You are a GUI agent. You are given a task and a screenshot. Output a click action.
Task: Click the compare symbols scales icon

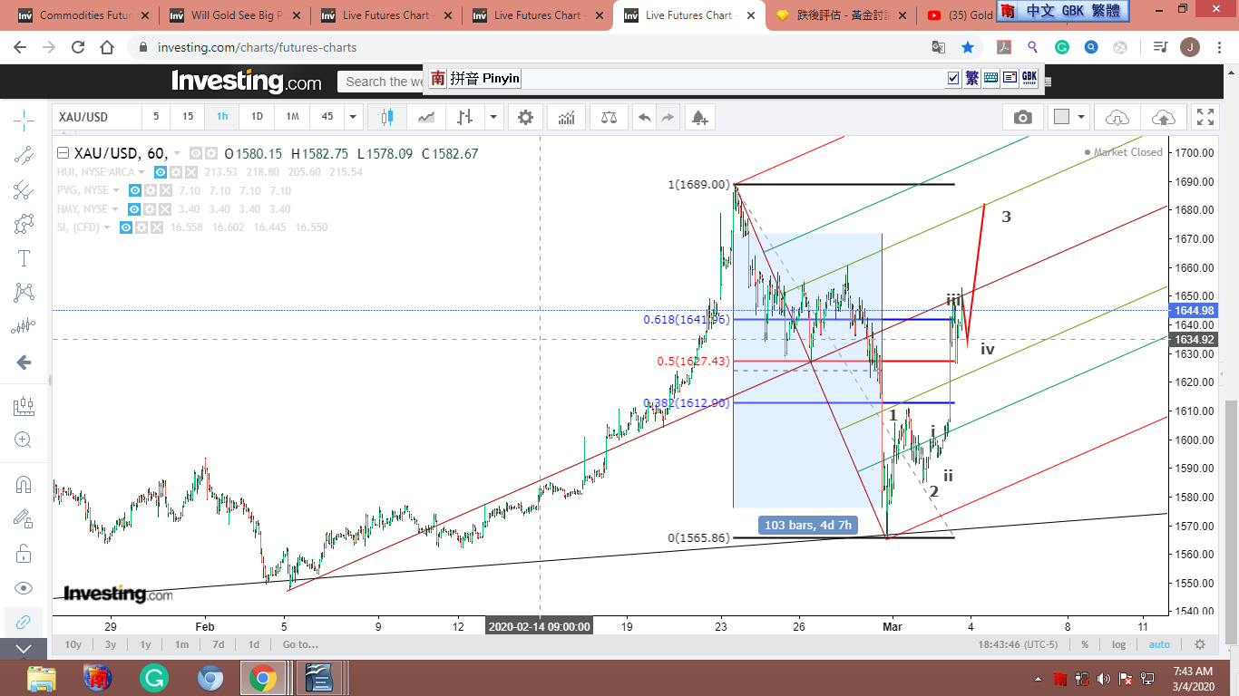tap(609, 117)
